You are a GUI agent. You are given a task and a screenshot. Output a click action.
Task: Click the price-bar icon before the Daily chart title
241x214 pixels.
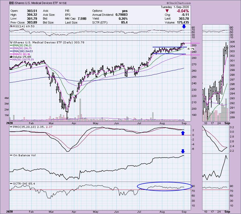pyautogui.click(x=11, y=42)
